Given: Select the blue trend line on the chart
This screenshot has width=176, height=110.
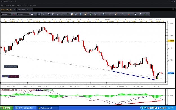Looking at the screenshot, I should click(133, 75).
